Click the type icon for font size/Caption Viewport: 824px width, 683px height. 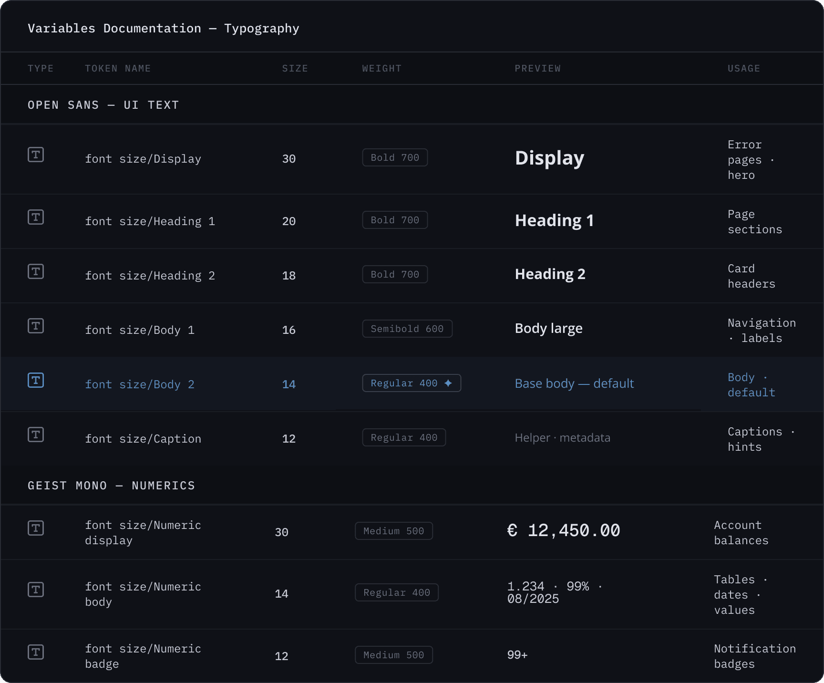(36, 435)
